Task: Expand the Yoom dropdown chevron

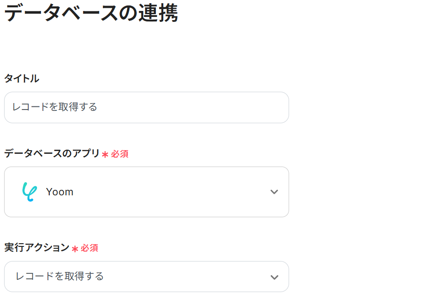Action: (x=274, y=192)
